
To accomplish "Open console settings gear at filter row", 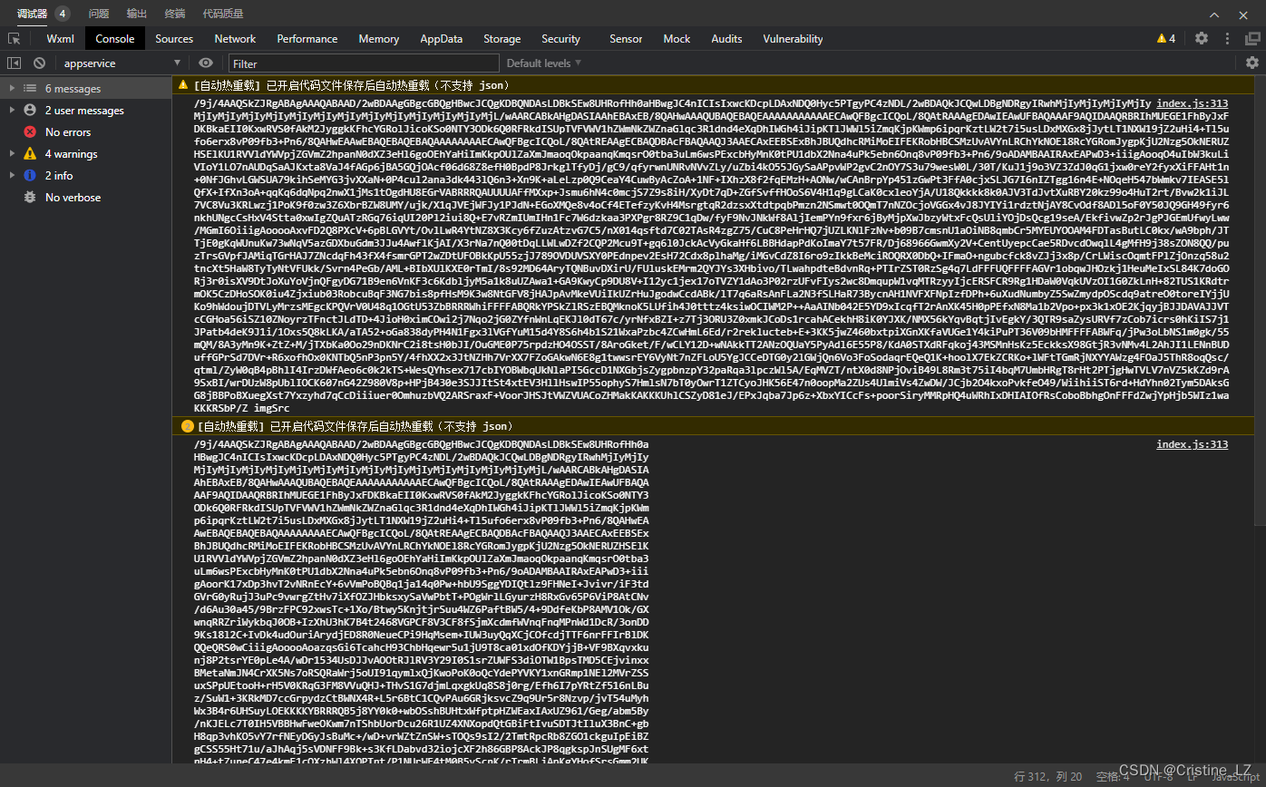I will click(1252, 63).
